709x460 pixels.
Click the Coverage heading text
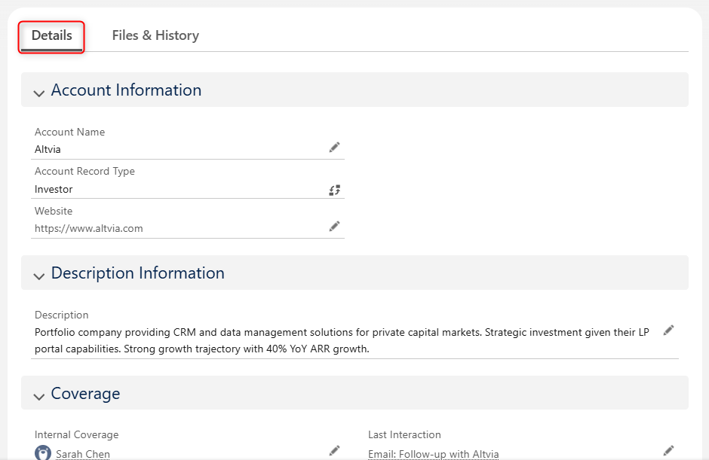click(x=85, y=393)
